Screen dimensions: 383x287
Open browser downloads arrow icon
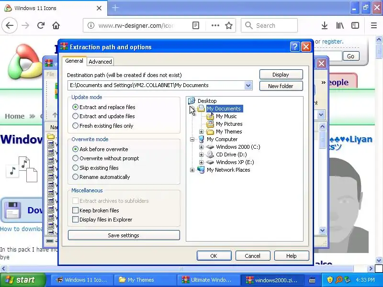325,25
